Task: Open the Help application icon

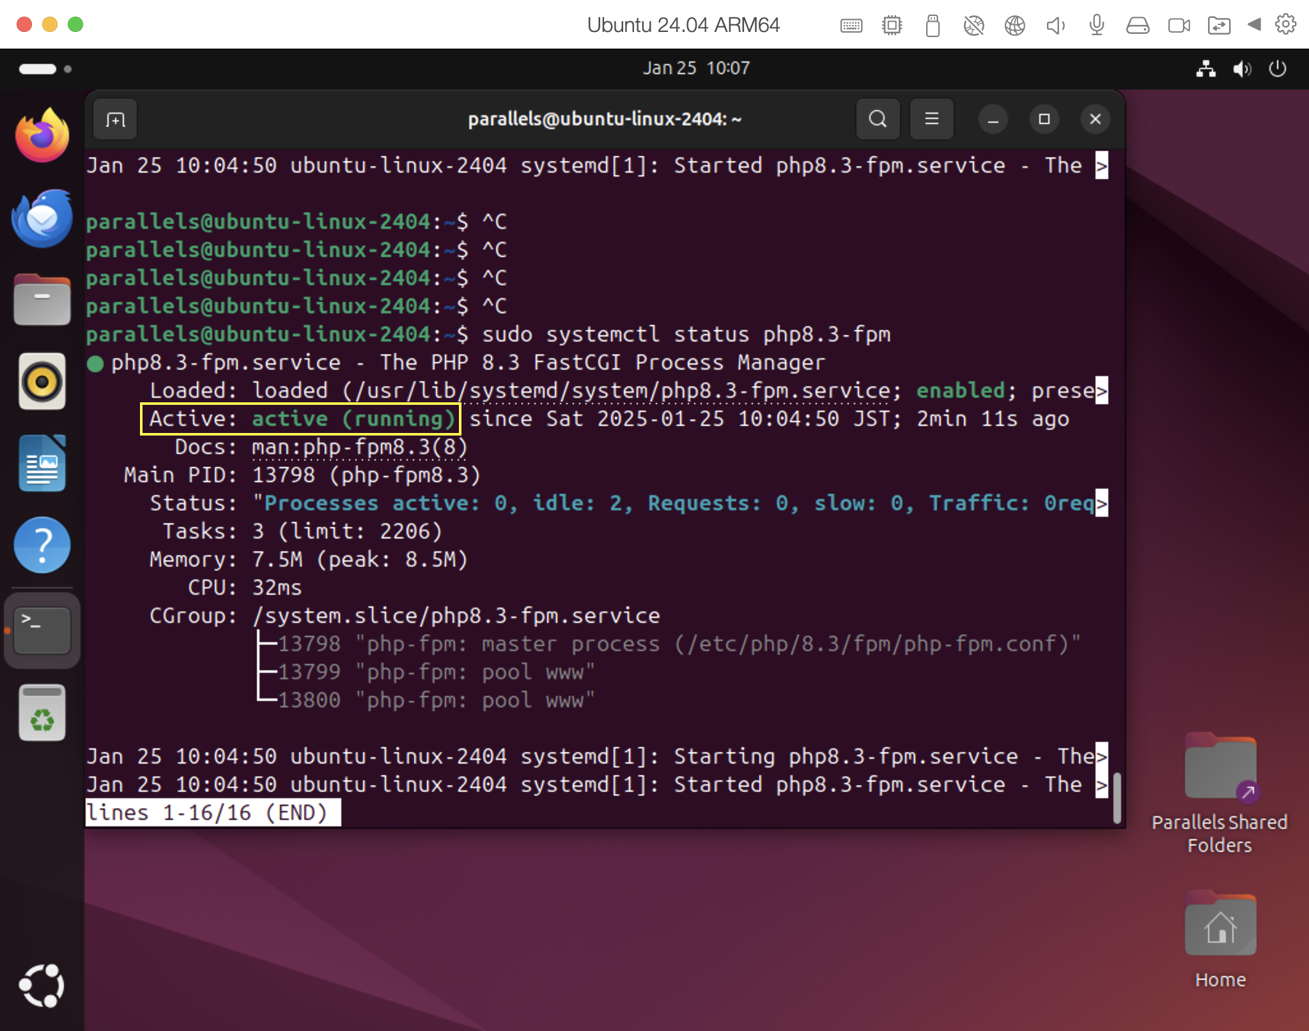Action: [x=42, y=546]
